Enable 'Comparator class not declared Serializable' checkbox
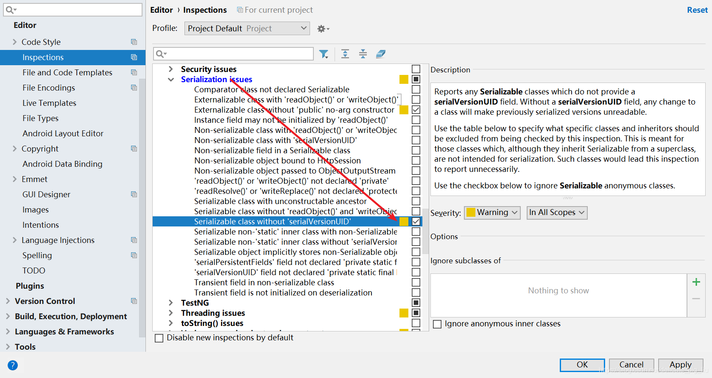 (x=416, y=89)
